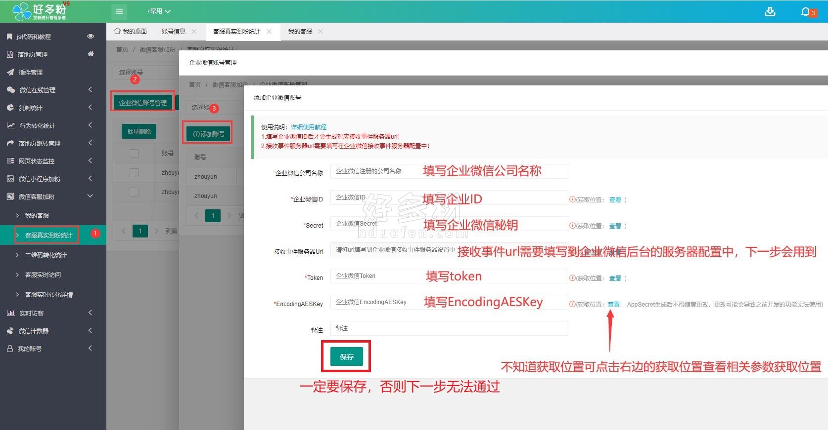Click the 批量删除 button
Screen dimensions: 828x430
click(139, 131)
